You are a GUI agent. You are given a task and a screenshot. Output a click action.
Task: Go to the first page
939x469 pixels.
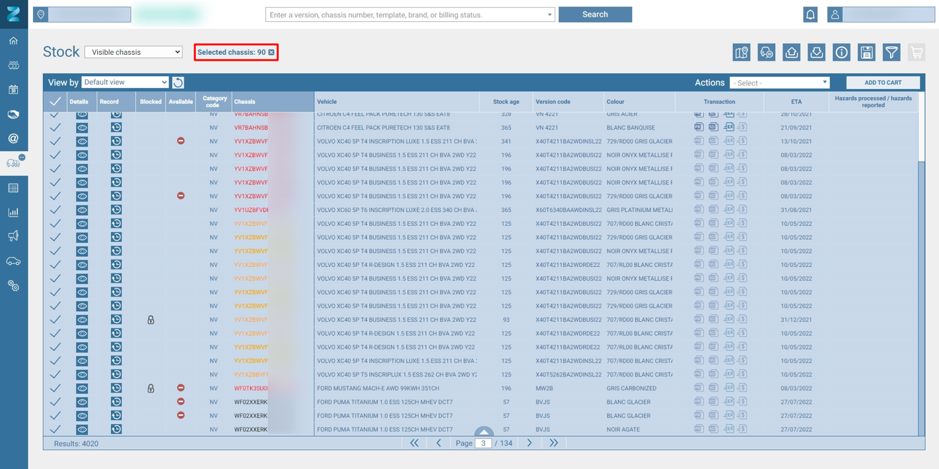pyautogui.click(x=414, y=443)
